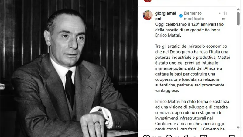
Task: Open the black-and-white photo of Enrico Mattei
Action: [x=69, y=68]
